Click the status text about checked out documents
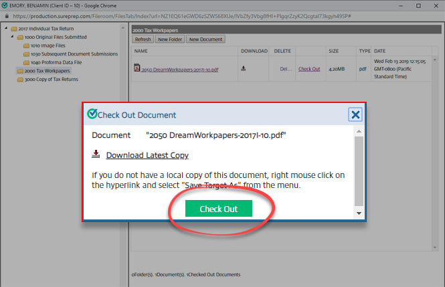Viewport: 445px width, 287px height. tap(186, 274)
